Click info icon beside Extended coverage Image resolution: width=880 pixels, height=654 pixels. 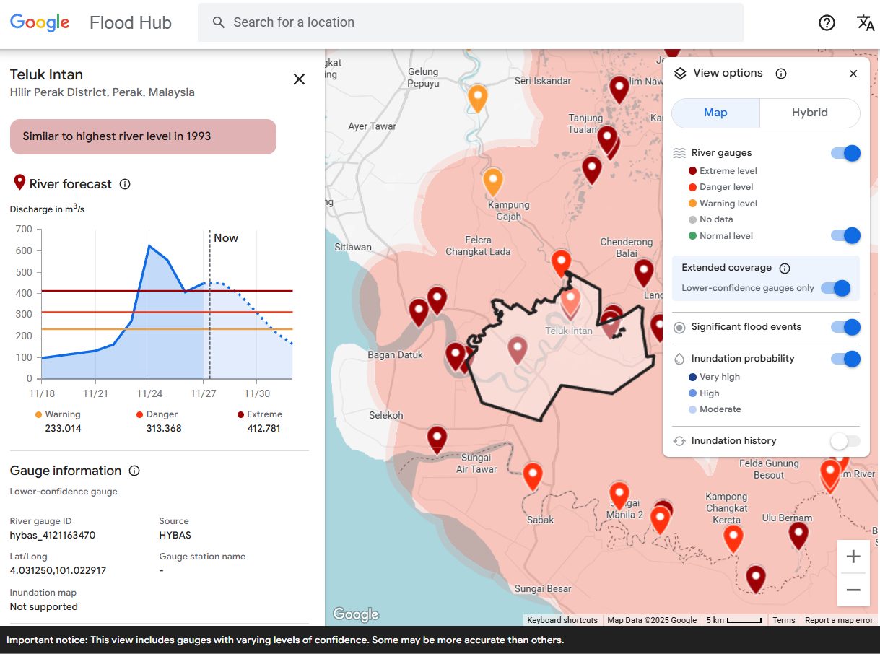click(785, 268)
